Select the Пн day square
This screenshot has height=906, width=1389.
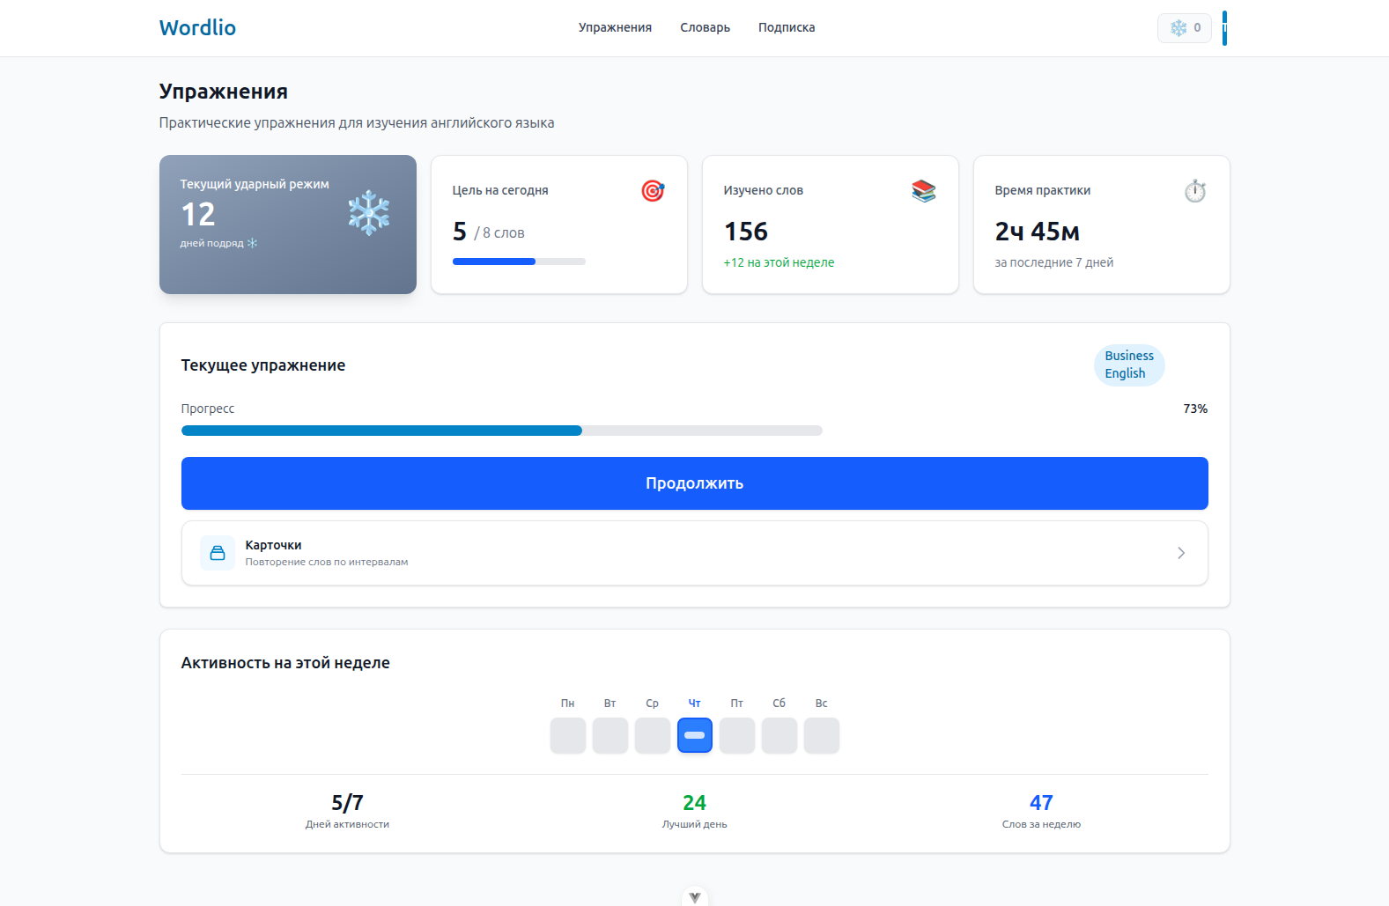tap(568, 735)
